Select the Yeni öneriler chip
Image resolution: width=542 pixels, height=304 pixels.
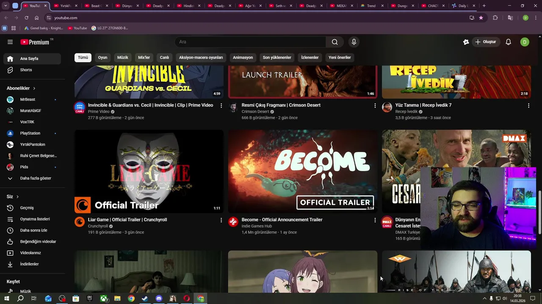pos(340,57)
